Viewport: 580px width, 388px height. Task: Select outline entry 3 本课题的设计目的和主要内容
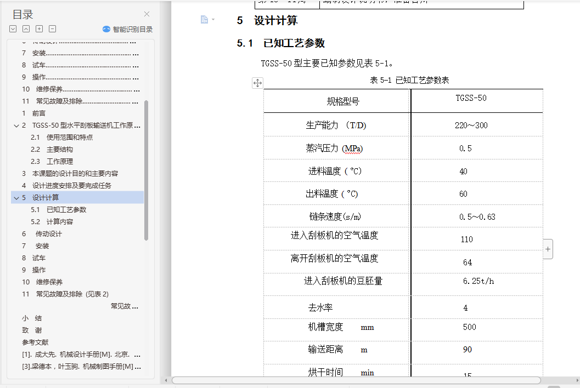coord(70,174)
